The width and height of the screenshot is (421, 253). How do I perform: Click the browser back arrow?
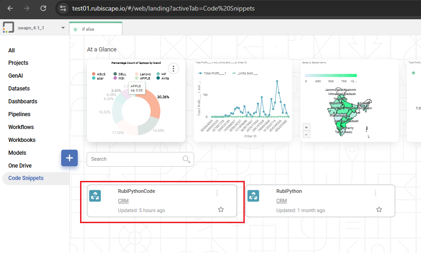[10, 8]
